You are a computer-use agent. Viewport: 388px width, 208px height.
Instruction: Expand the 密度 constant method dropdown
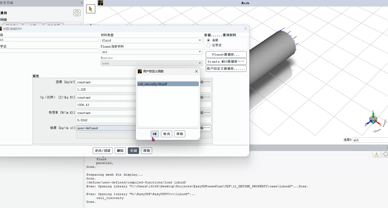(x=106, y=82)
